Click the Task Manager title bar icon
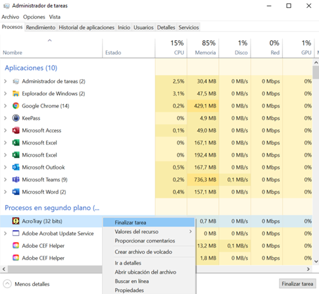The image size is (319, 294). [x=7, y=6]
